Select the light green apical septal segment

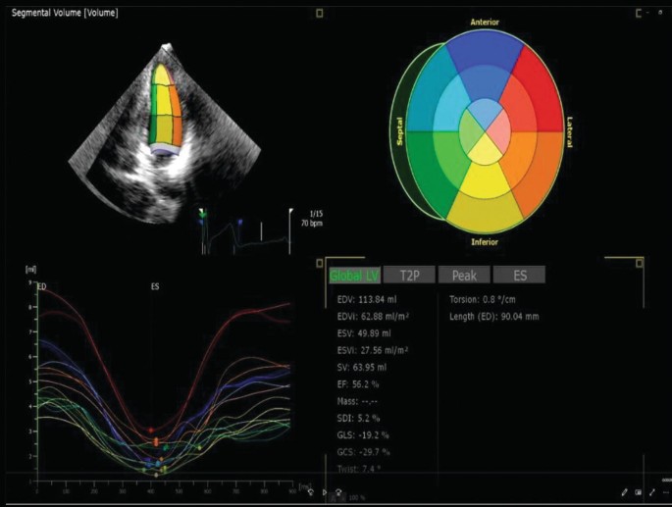tap(469, 132)
